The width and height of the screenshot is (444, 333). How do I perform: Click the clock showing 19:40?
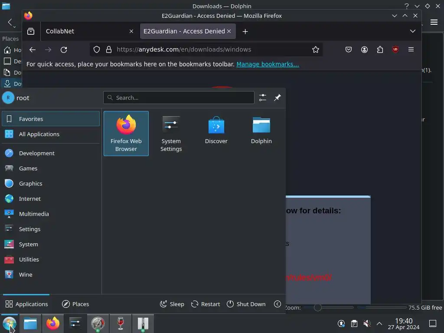[x=404, y=323]
